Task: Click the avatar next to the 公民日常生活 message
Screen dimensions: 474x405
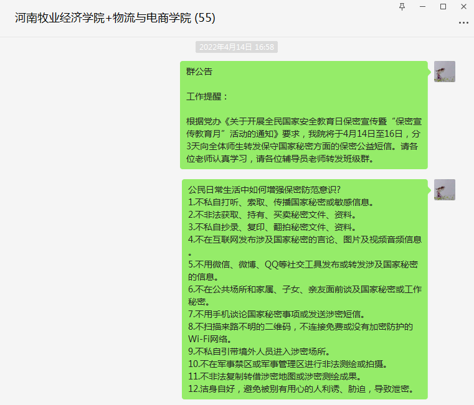Action: (x=444, y=190)
